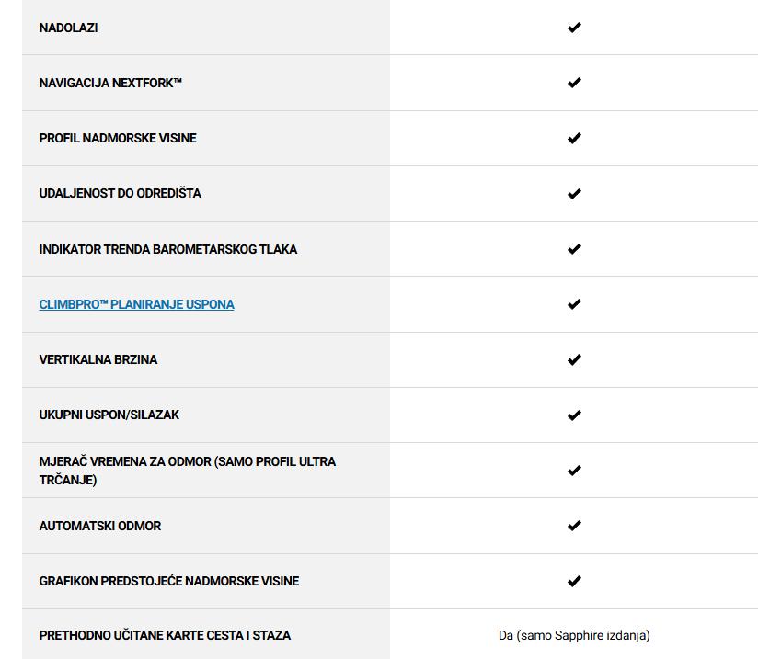Click the checkmark for Grafikon predstojeće nadmorske visine

tap(574, 581)
